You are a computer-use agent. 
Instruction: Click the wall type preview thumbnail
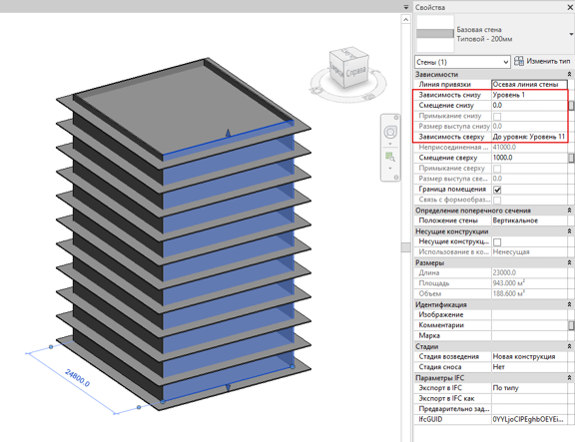435,34
